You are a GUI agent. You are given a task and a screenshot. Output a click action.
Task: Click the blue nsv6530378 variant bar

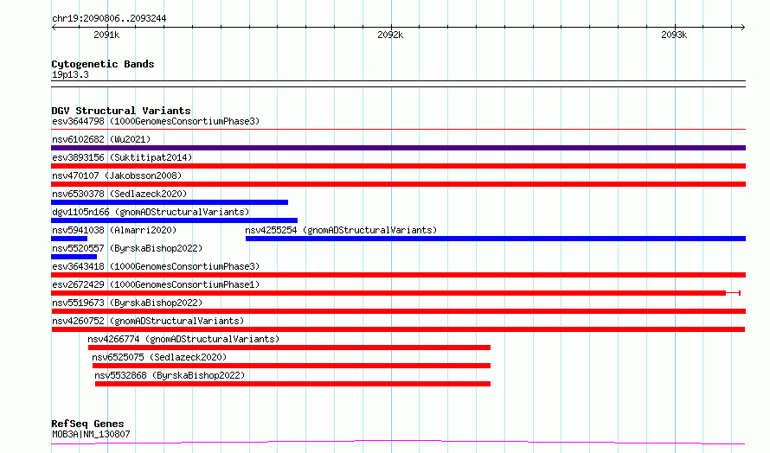[170, 202]
